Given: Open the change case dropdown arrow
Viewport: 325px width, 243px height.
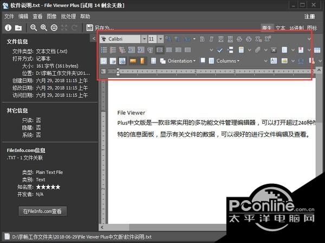Looking at the screenshot, I should coord(194,39).
